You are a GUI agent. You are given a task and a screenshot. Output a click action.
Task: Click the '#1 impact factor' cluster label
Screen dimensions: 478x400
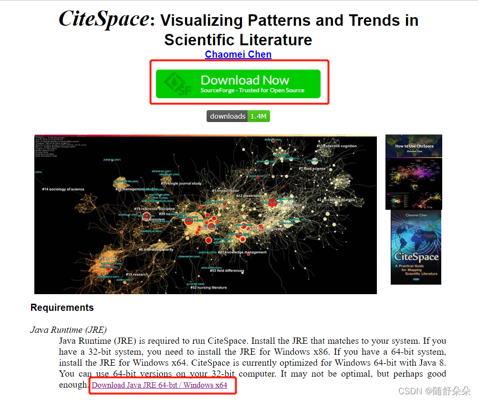tap(226, 191)
